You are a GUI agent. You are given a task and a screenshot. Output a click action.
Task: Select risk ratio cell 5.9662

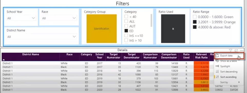(x=202, y=75)
